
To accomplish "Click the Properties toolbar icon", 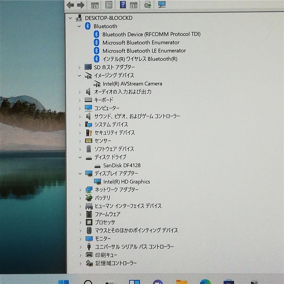I will (109, 5).
